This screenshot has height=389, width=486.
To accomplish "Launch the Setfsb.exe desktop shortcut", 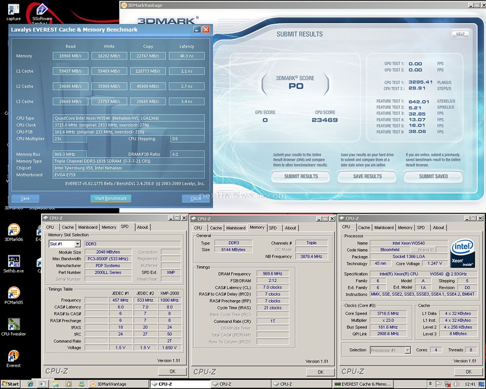I will point(14,264).
